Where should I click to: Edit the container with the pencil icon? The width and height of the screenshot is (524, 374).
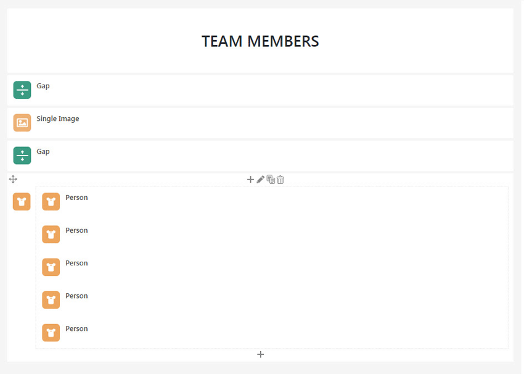click(x=260, y=180)
